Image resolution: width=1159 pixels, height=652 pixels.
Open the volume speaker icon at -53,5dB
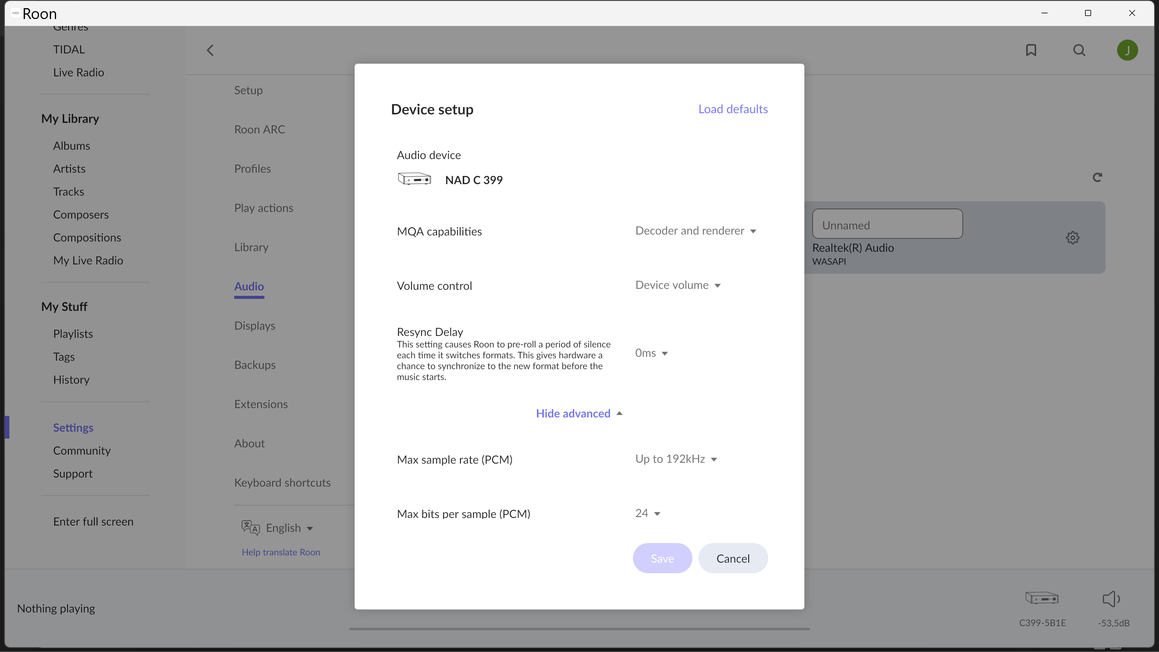coord(1111,599)
